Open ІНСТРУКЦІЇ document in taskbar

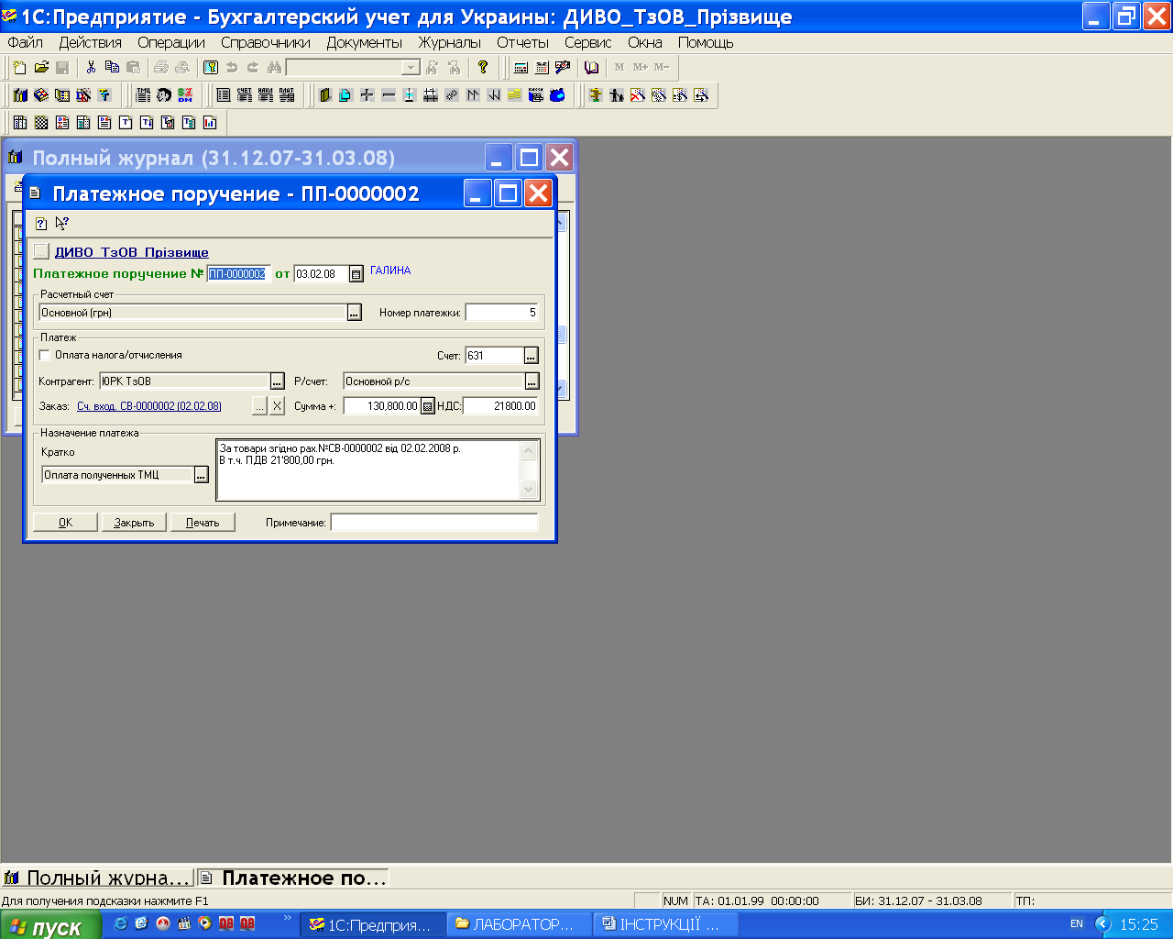666,924
